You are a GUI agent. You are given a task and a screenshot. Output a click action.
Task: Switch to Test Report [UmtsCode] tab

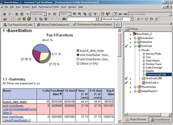pos(18,25)
